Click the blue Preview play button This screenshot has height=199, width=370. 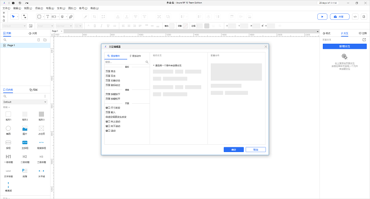pos(322,17)
